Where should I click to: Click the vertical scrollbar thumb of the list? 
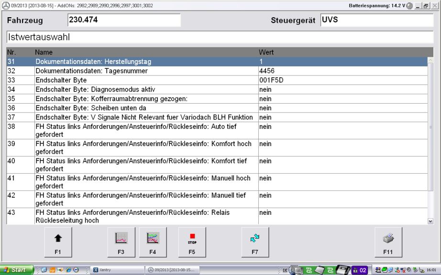[x=430, y=127]
